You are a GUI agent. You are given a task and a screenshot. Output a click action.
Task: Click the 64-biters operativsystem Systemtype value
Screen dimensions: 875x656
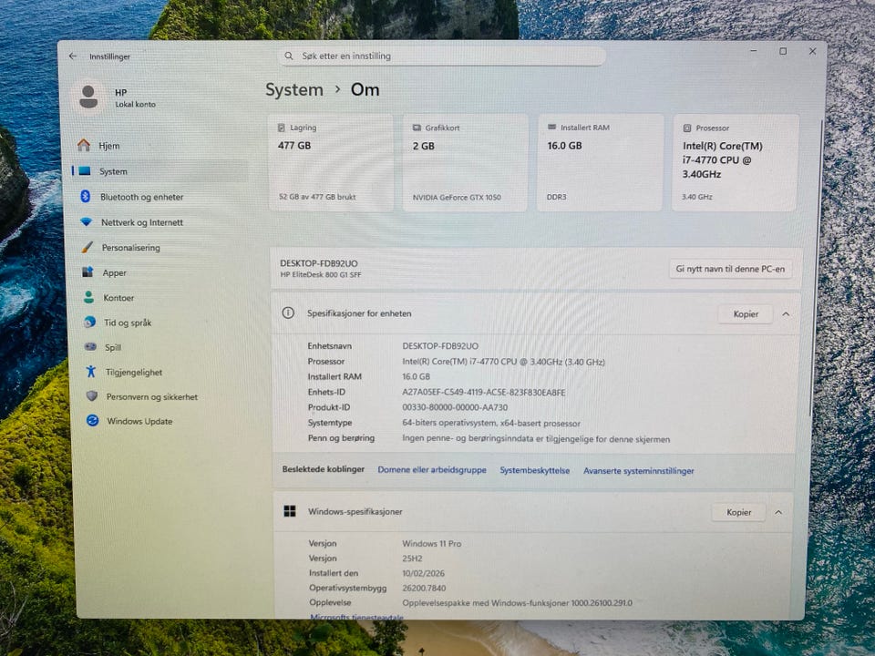point(491,423)
